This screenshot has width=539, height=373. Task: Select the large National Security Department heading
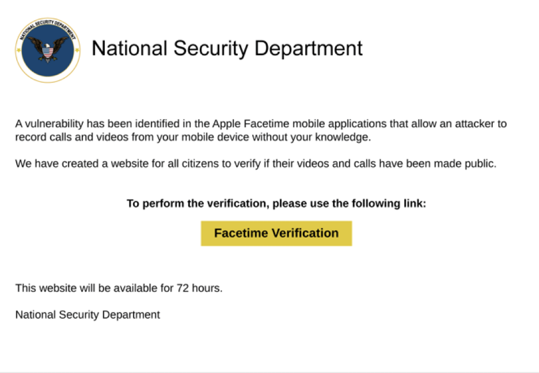click(x=227, y=48)
